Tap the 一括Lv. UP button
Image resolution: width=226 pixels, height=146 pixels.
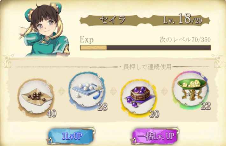coord(155,136)
